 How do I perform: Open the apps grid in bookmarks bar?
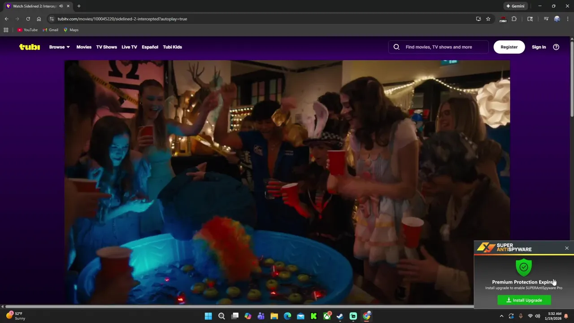coord(6,30)
